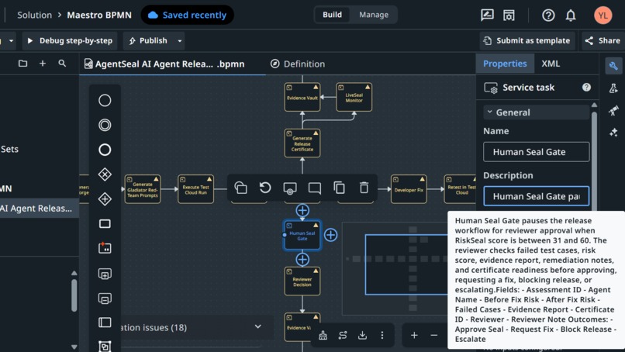
Task: Add a node above Human Seal Gate
Action: tap(302, 210)
